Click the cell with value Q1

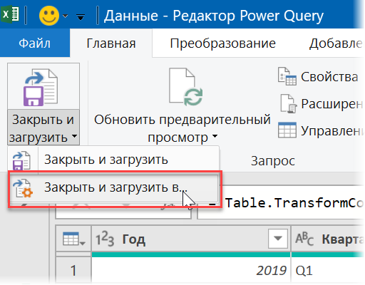[328, 270]
